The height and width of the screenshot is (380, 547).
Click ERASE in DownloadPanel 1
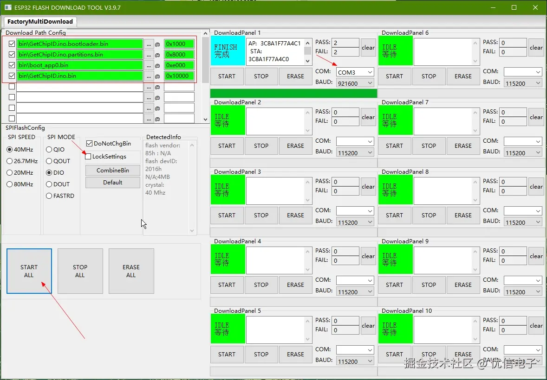(x=295, y=76)
